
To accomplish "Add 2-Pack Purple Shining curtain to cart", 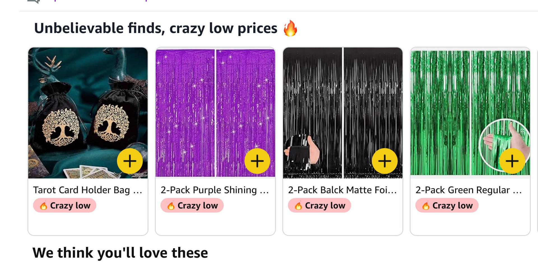I will click(257, 161).
